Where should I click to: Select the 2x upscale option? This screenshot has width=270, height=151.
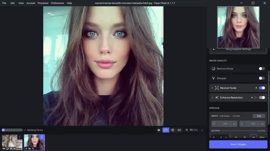click(245, 137)
